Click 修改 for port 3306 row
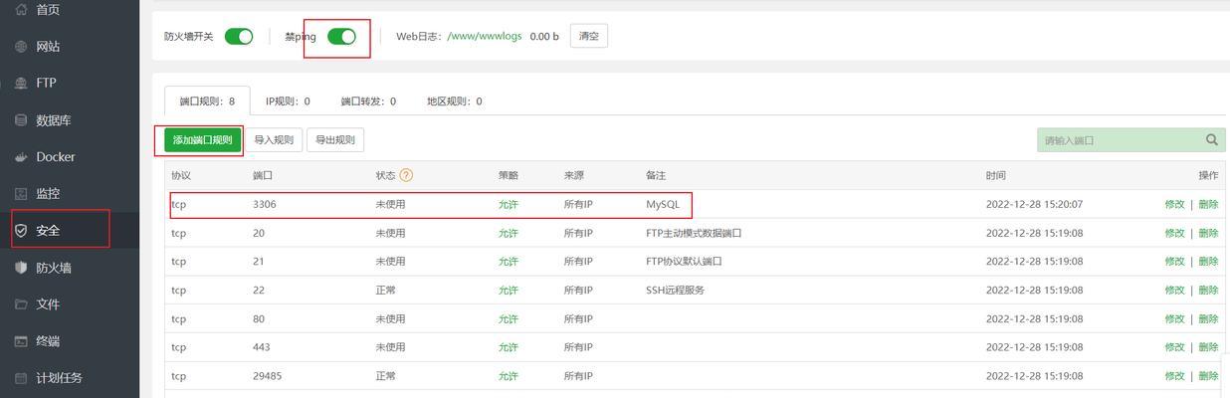Screen dimensions: 1230x398 (x=1175, y=205)
